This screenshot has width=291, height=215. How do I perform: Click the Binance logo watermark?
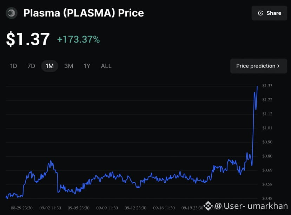tap(208, 206)
